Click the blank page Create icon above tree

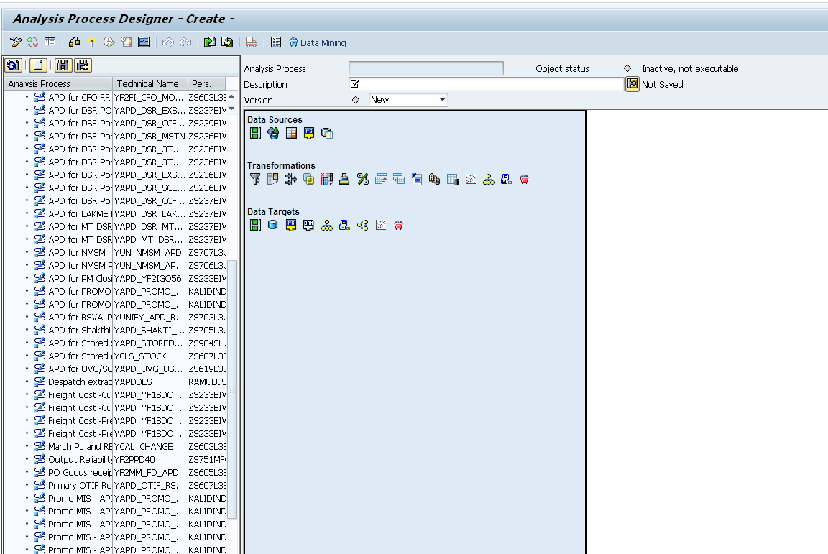coord(38,65)
